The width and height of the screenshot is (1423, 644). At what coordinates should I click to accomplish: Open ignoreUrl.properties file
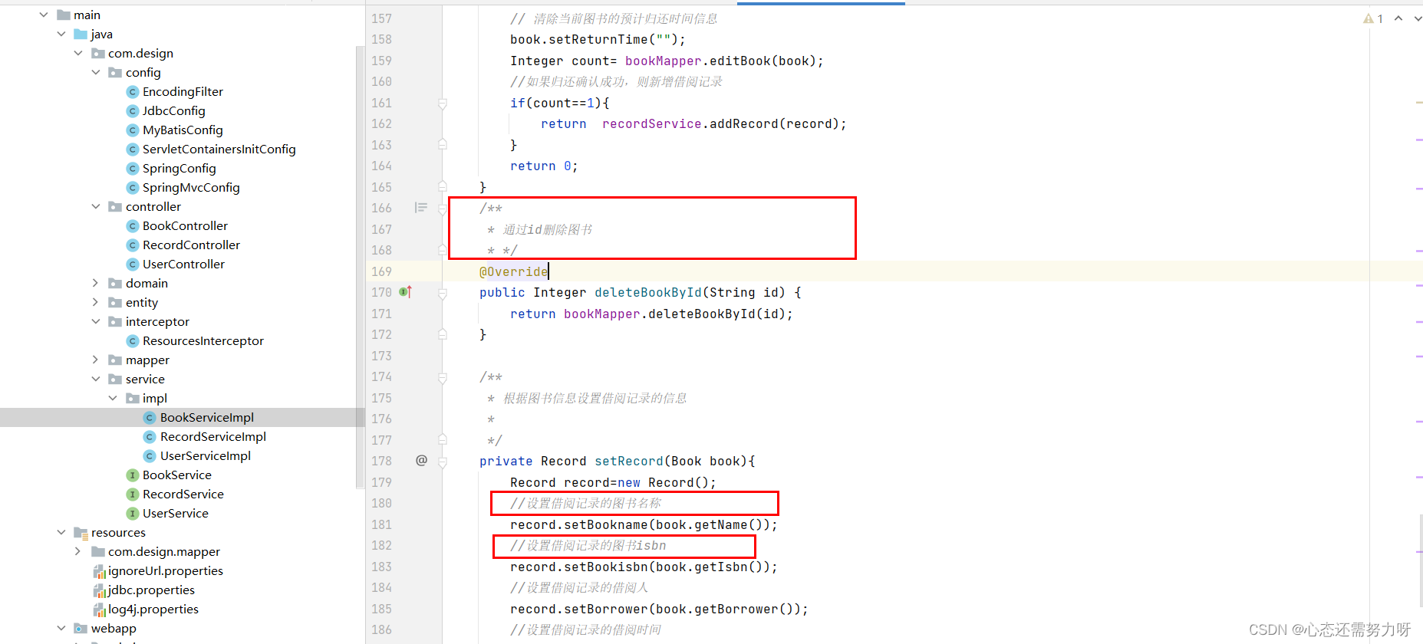165,570
